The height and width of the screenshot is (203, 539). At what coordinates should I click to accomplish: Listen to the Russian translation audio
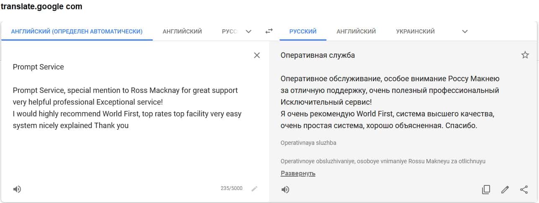click(x=285, y=190)
